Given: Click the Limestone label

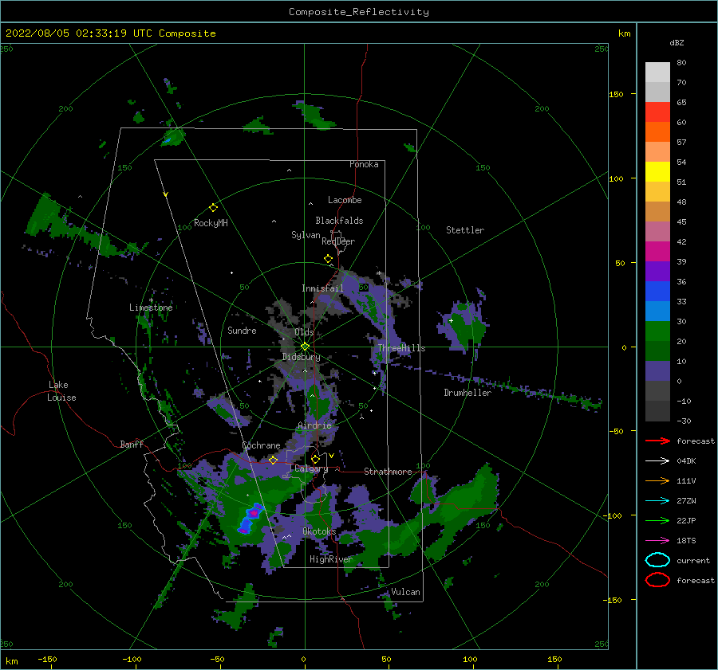Looking at the screenshot, I should coord(151,308).
